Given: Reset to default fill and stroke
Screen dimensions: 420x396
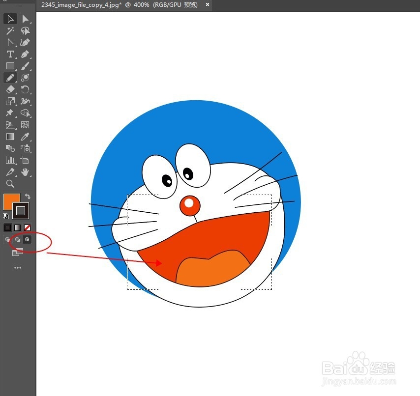Looking at the screenshot, I should pyautogui.click(x=5, y=216).
